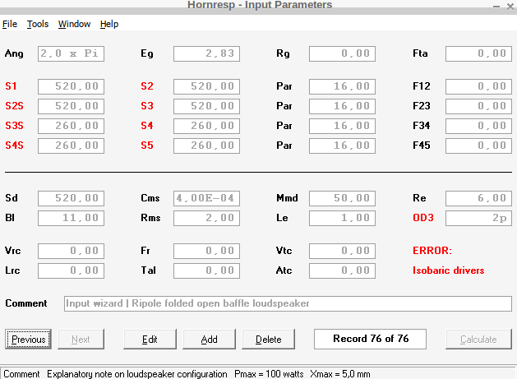Select the S3S area field
Image resolution: width=517 pixels, height=379 pixels.
point(71,126)
